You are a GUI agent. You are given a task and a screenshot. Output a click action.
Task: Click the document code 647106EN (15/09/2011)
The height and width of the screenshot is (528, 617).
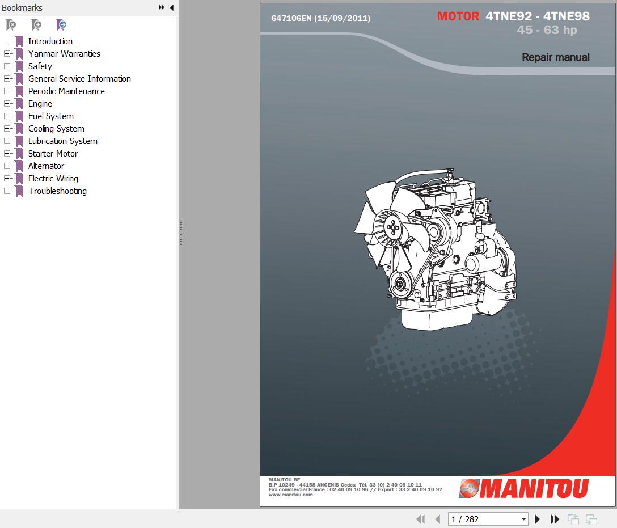pos(321,18)
